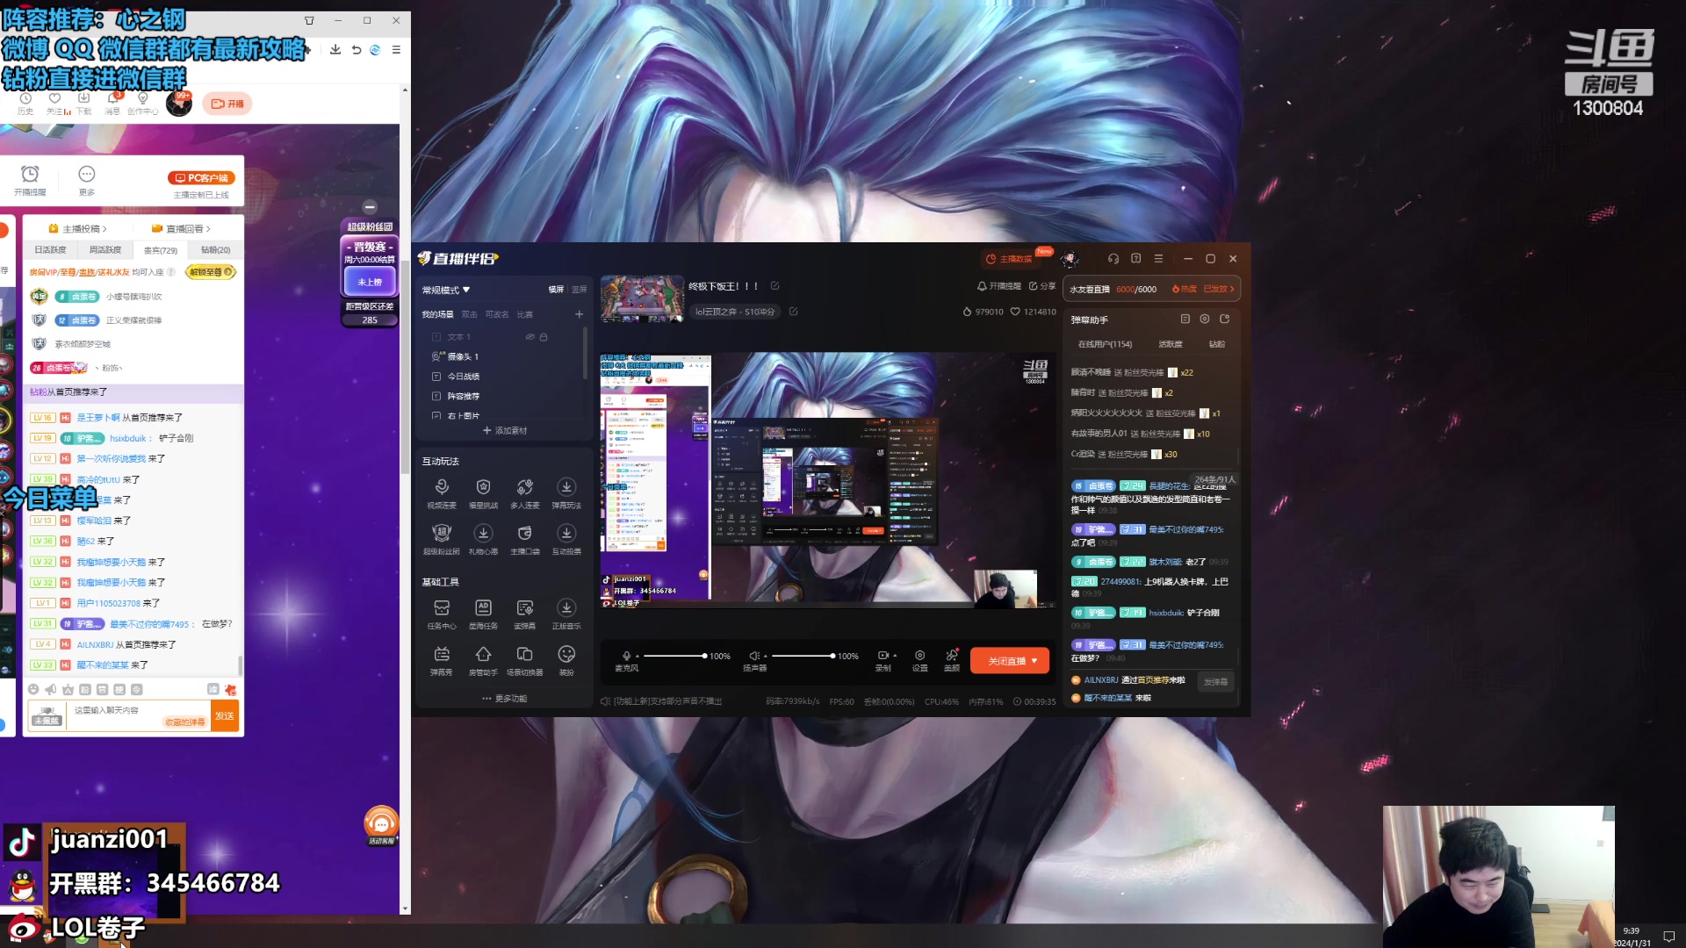Open 超级粉丝团 super fan club icon
The image size is (1686, 948).
pyautogui.click(x=442, y=534)
